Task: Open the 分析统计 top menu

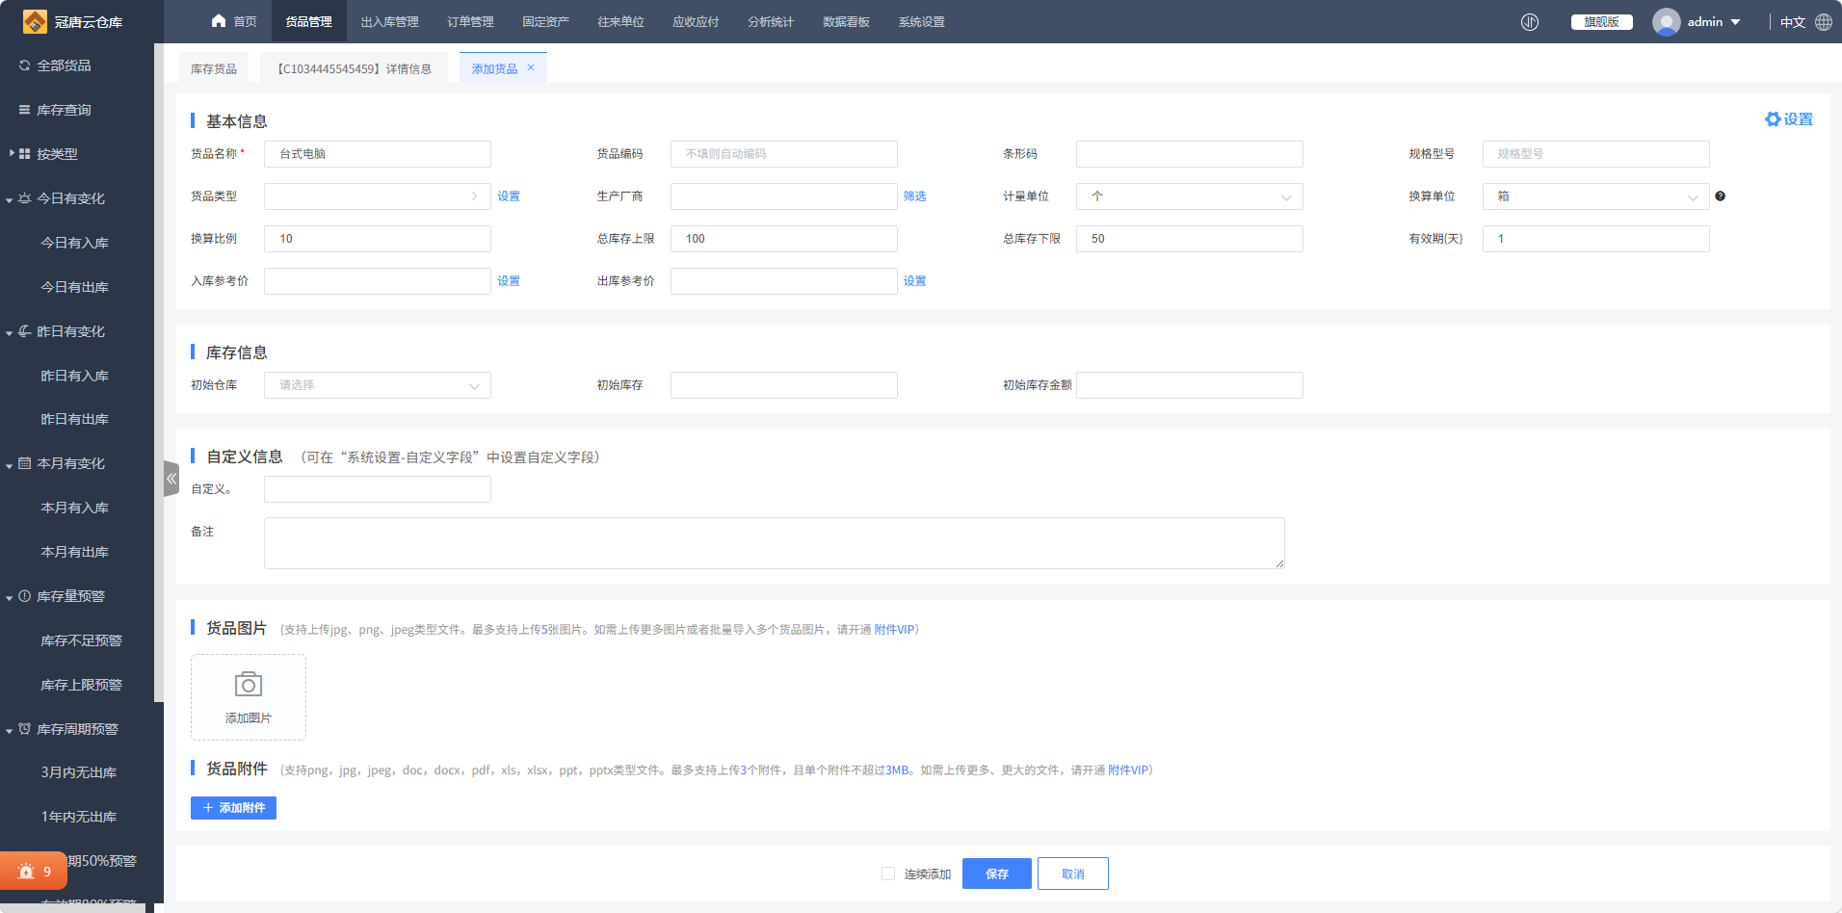Action: pos(772,22)
